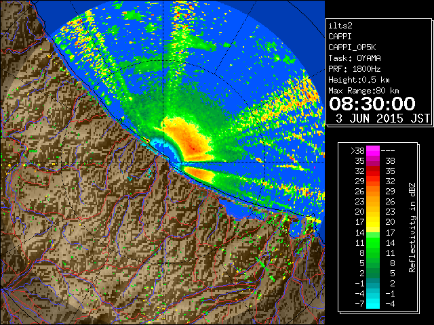The image size is (434, 325).
Task: Pick the red 32 dBZ legend color
Action: click(373, 171)
